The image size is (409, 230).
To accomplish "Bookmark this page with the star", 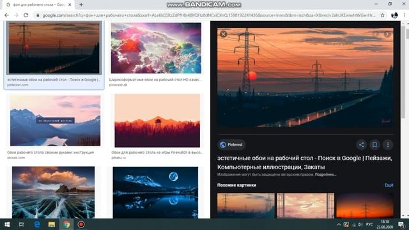I will tap(382, 15).
